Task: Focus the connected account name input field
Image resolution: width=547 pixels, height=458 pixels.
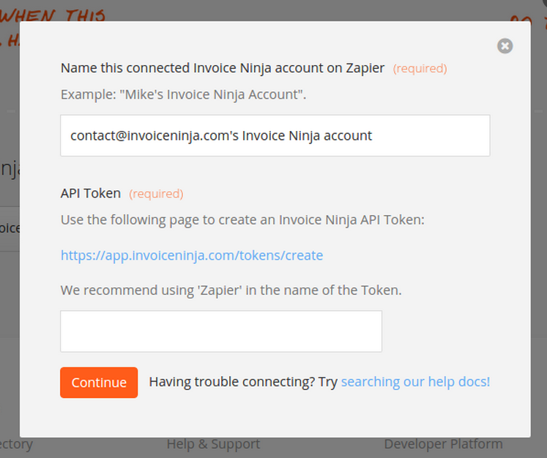Action: pyautogui.click(x=275, y=135)
